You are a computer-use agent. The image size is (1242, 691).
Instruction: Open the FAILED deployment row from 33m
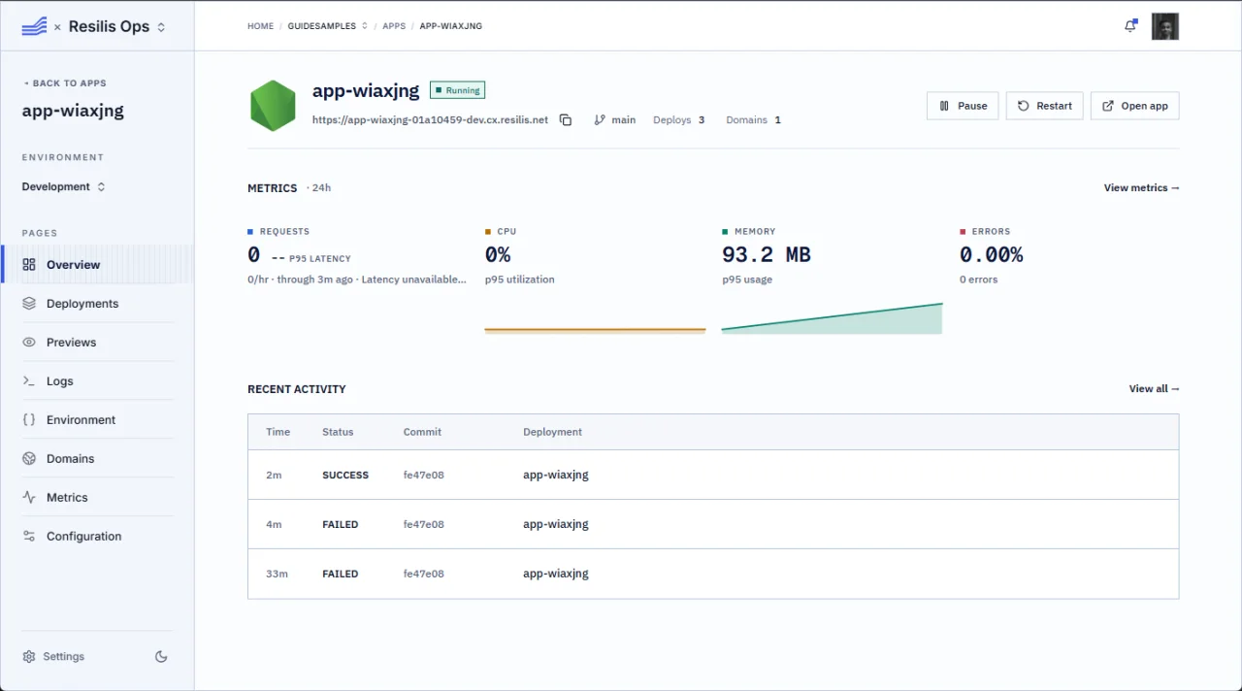[x=713, y=574]
